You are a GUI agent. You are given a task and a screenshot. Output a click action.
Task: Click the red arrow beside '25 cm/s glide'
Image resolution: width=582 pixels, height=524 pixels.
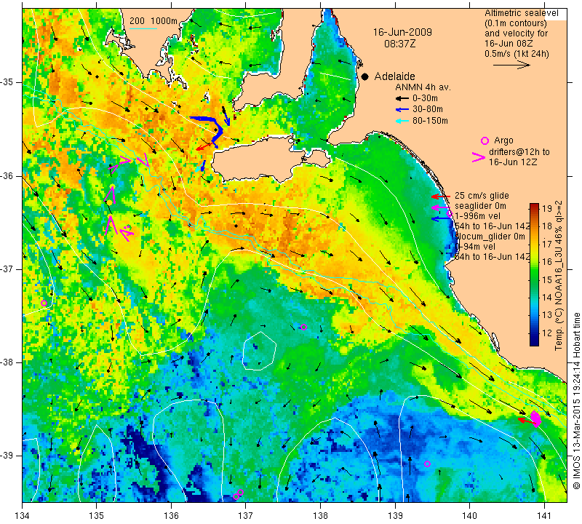(x=441, y=196)
